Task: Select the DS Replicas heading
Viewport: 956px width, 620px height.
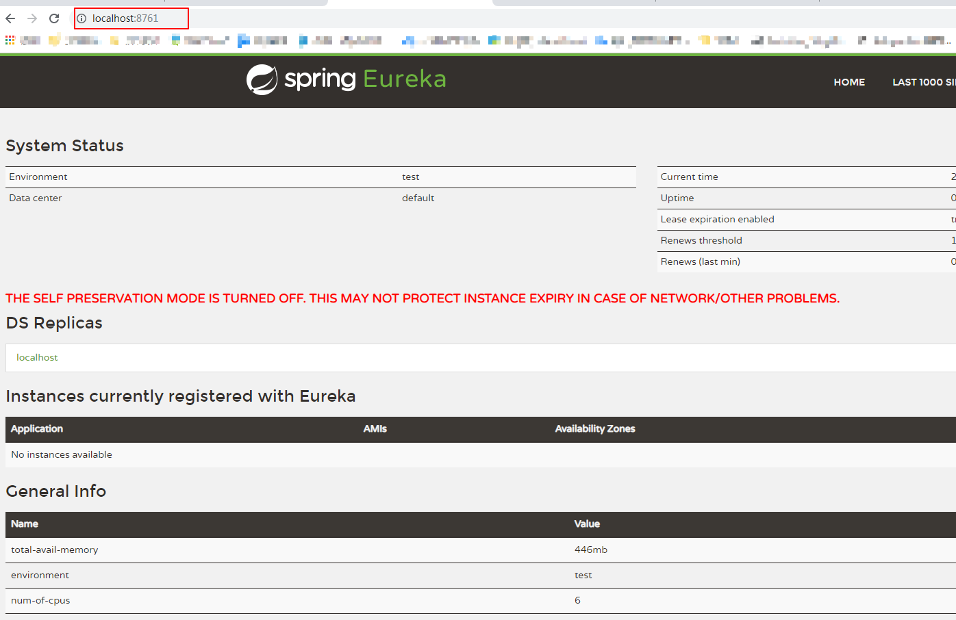Action: click(x=54, y=323)
